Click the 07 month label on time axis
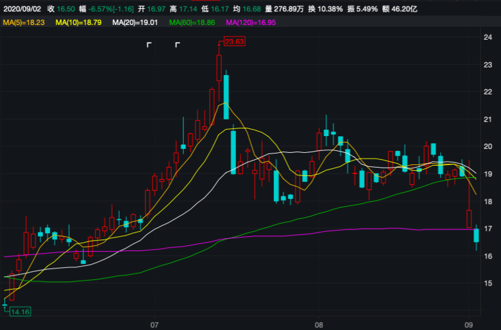This screenshot has height=330, width=501. (154, 324)
